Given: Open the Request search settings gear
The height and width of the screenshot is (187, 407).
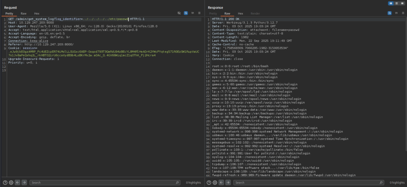Looking at the screenshot, I should tap(11, 182).
